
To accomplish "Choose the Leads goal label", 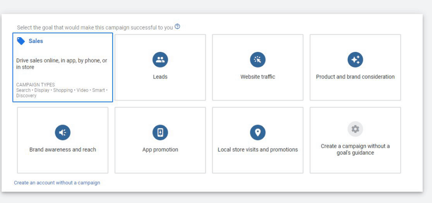I will coord(160,77).
